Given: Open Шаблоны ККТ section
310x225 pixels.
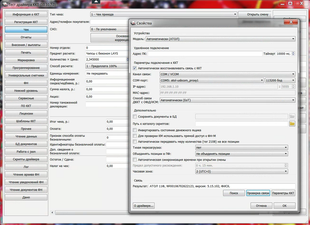Looking at the screenshot, I should click(x=26, y=121).
